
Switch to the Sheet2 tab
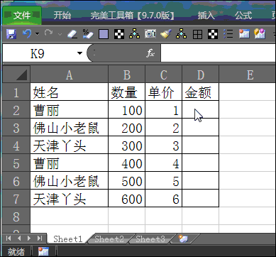point(109,239)
